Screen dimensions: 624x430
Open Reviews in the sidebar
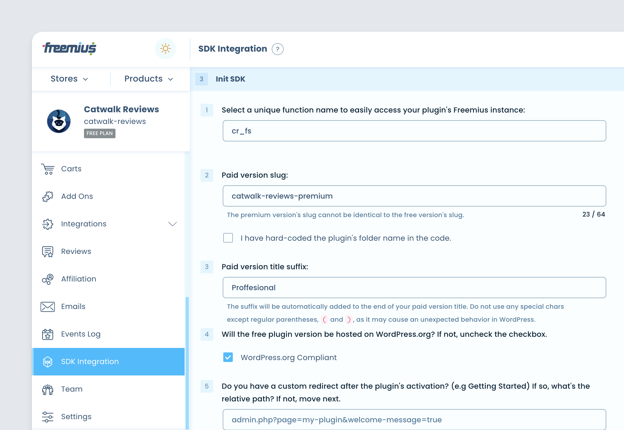108,252
